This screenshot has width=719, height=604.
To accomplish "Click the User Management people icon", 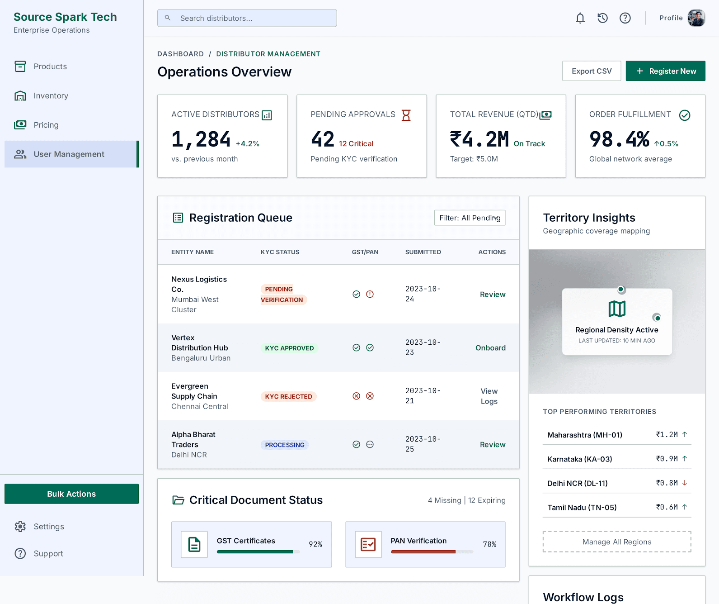I will tap(20, 154).
